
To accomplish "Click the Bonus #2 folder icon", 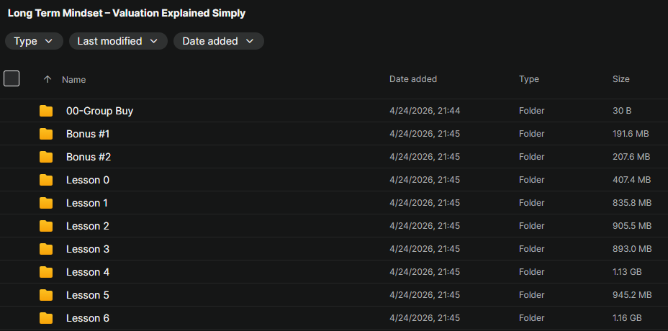I will point(46,157).
